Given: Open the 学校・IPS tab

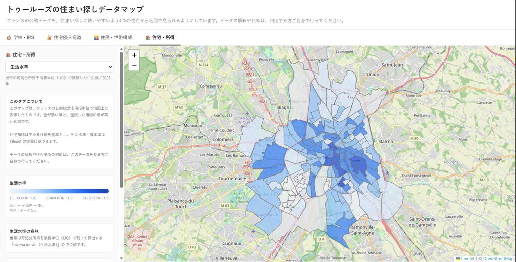Looking at the screenshot, I should 20,37.
